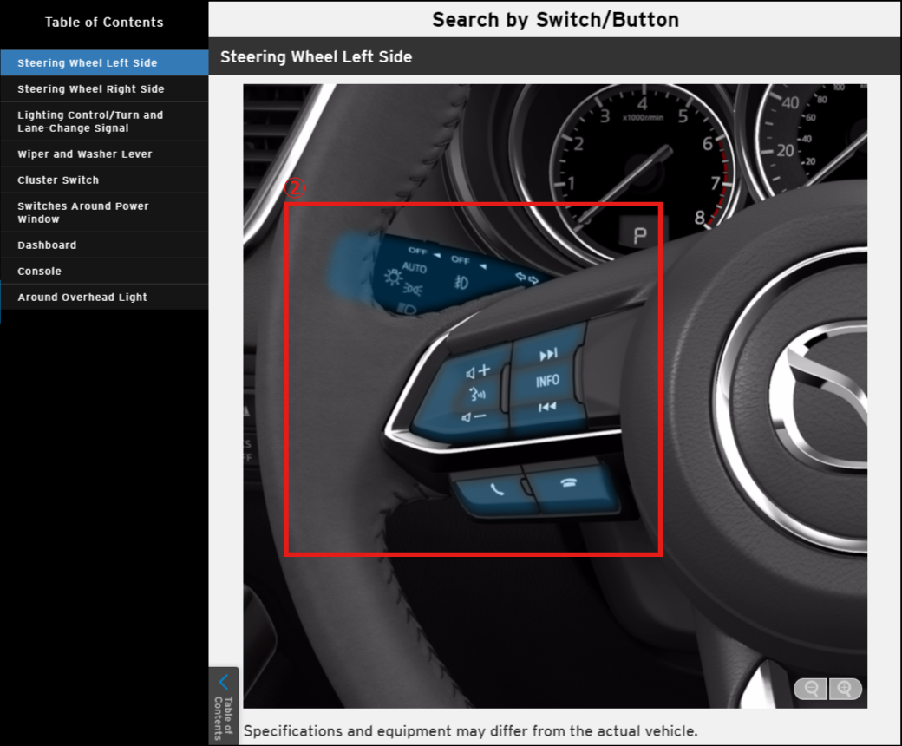Click the next track seek button
This screenshot has width=902, height=746.
click(548, 354)
